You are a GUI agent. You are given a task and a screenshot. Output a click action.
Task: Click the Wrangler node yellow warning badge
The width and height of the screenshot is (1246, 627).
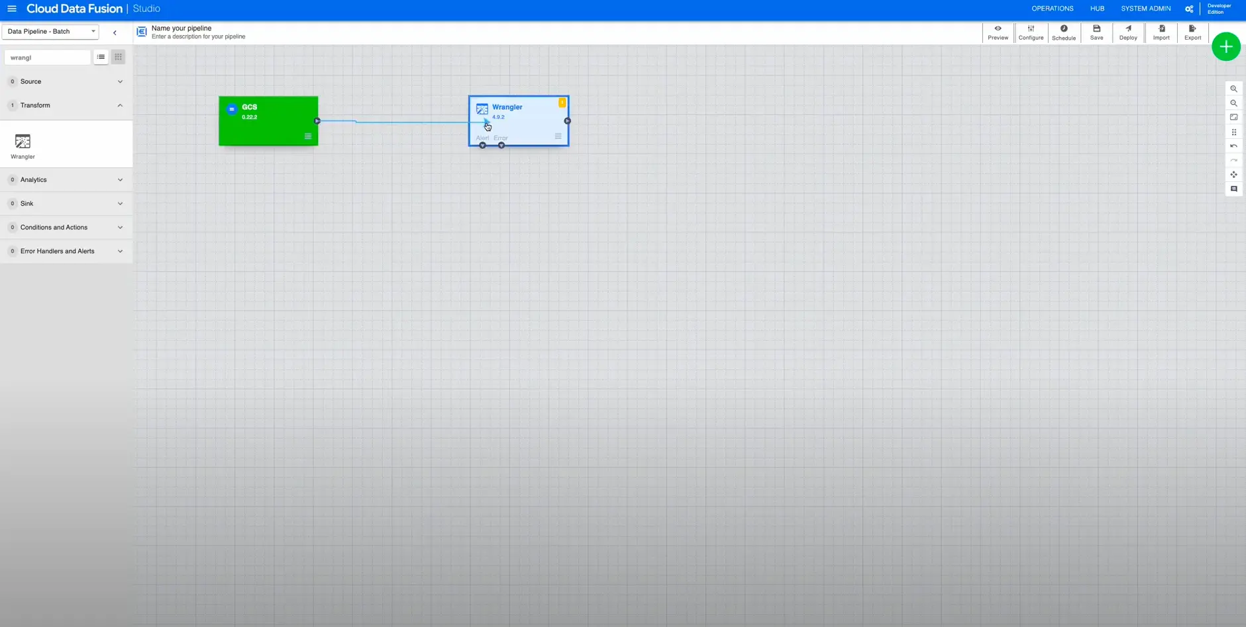tap(562, 103)
